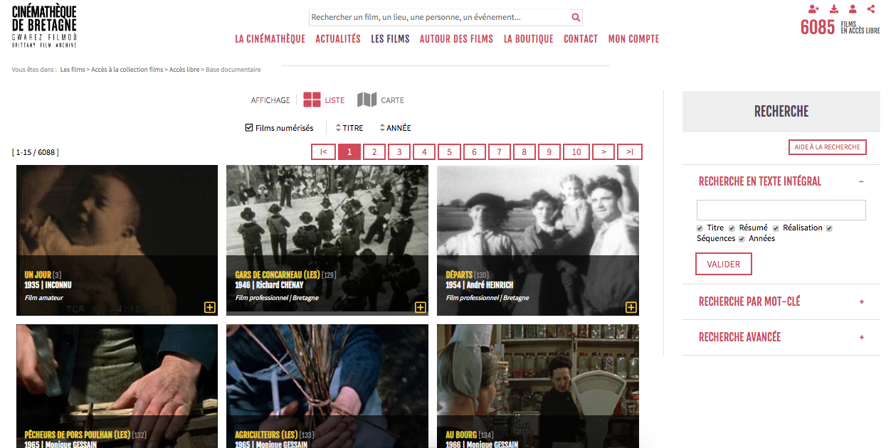891x448 pixels.
Task: Uncheck the Titre search checkbox
Action: click(700, 228)
